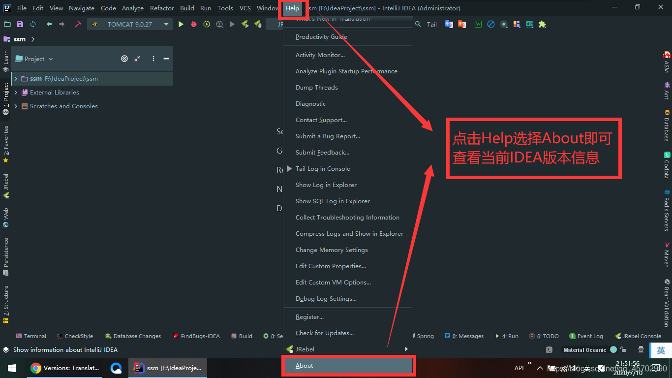Image resolution: width=672 pixels, height=378 pixels.
Task: Select Tail Log in Console
Action: (x=348, y=168)
